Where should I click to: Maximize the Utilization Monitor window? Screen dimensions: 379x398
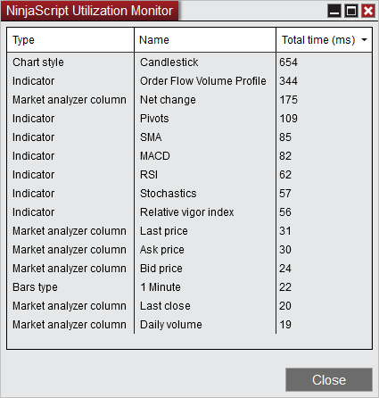351,11
